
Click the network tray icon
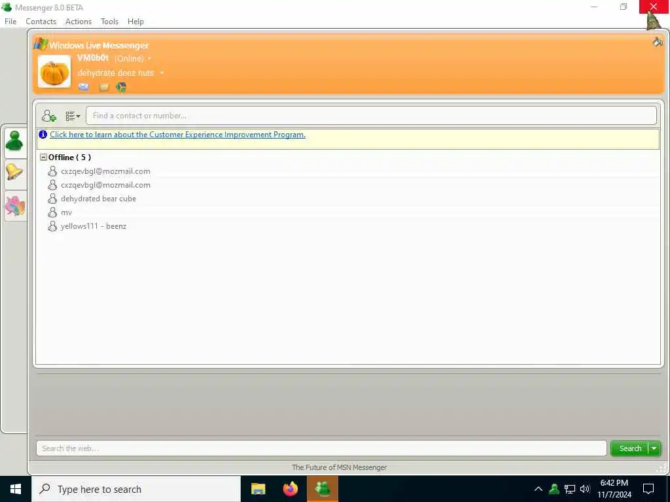[570, 489]
